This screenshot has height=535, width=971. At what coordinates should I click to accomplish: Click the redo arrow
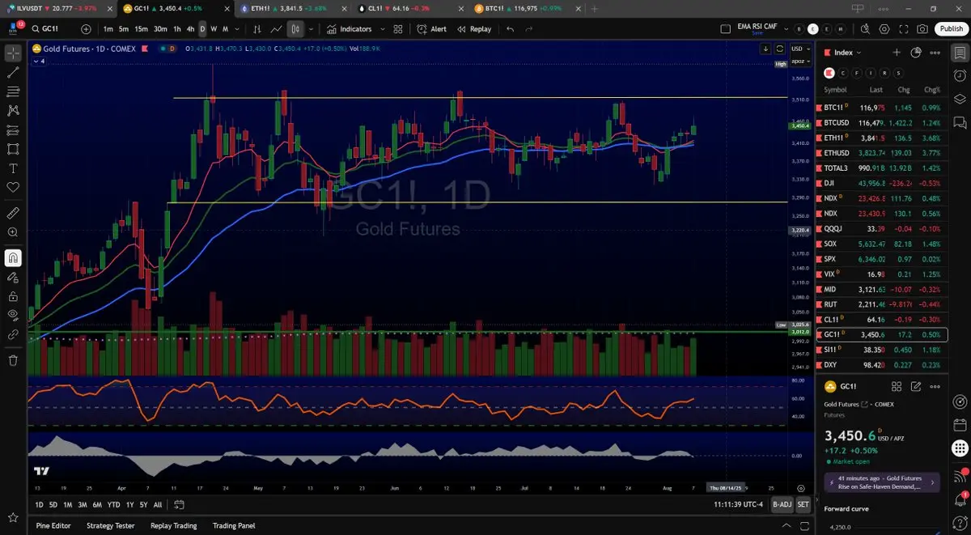[x=529, y=29]
